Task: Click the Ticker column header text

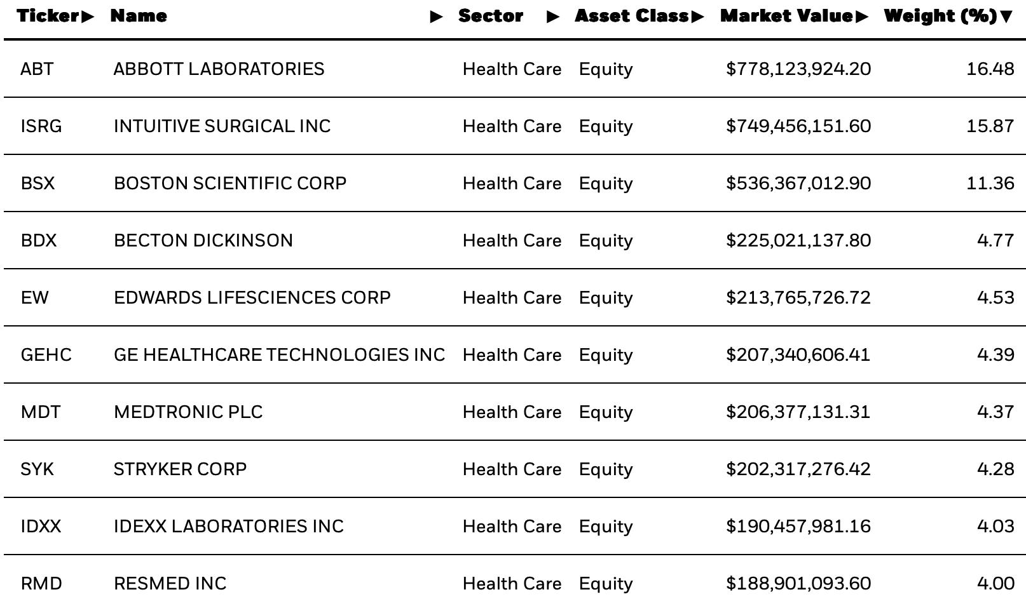Action: click(48, 16)
